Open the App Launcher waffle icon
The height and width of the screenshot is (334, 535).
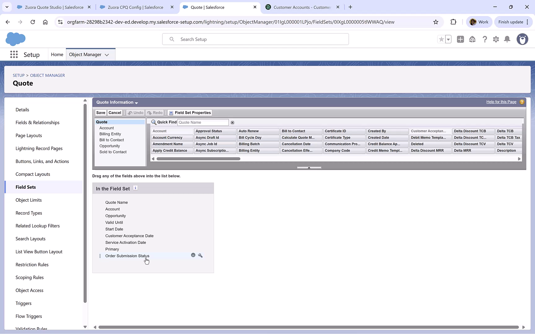14,54
